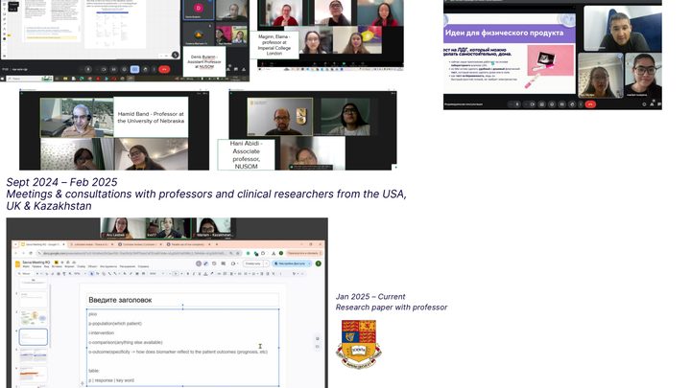
Task: Mute microphone in the Russian product-ideas call
Action: pyautogui.click(x=517, y=104)
